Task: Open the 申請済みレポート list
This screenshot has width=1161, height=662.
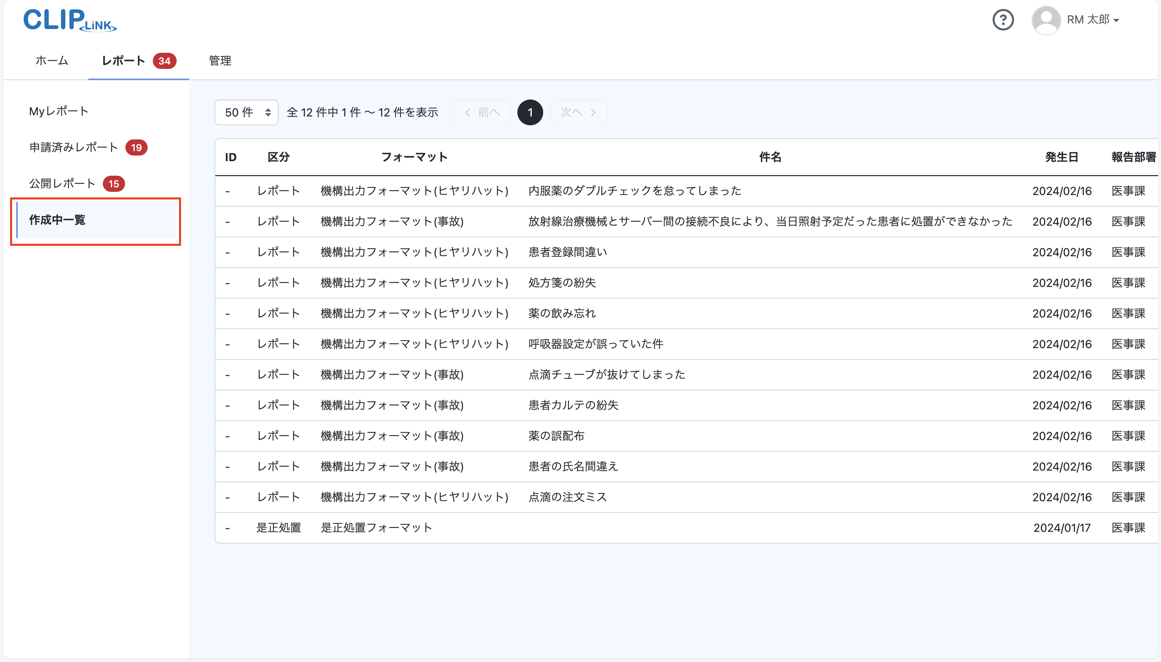Action: point(73,147)
